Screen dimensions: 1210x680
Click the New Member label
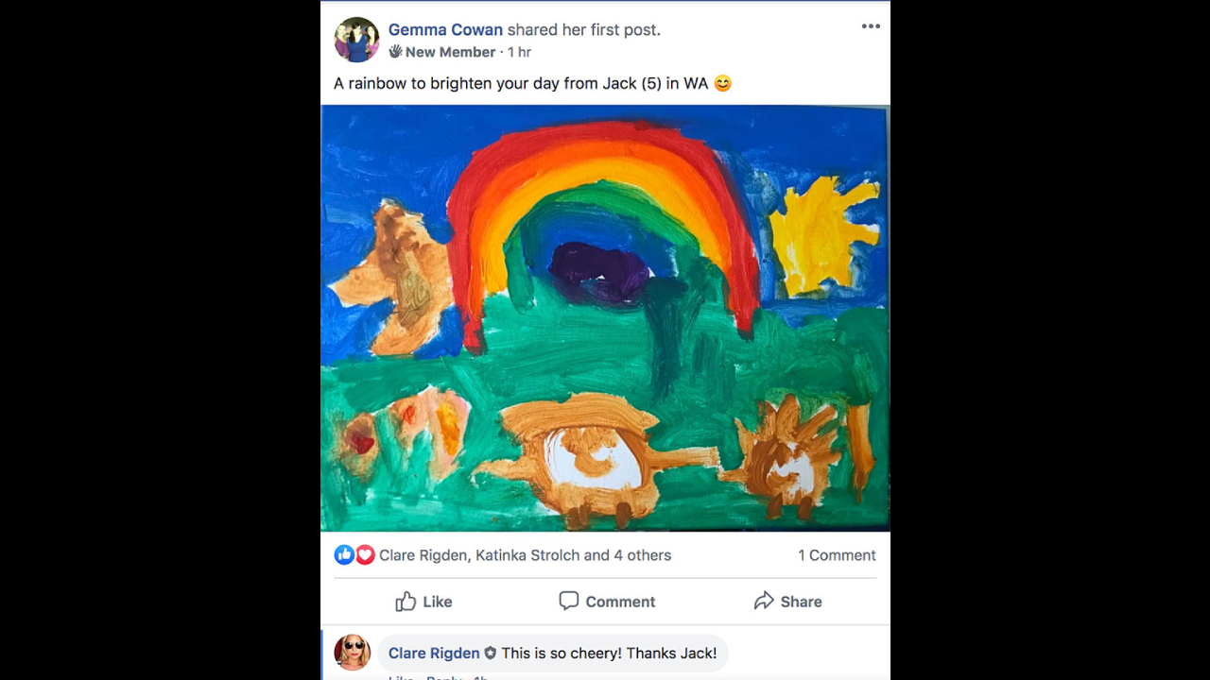(x=450, y=52)
